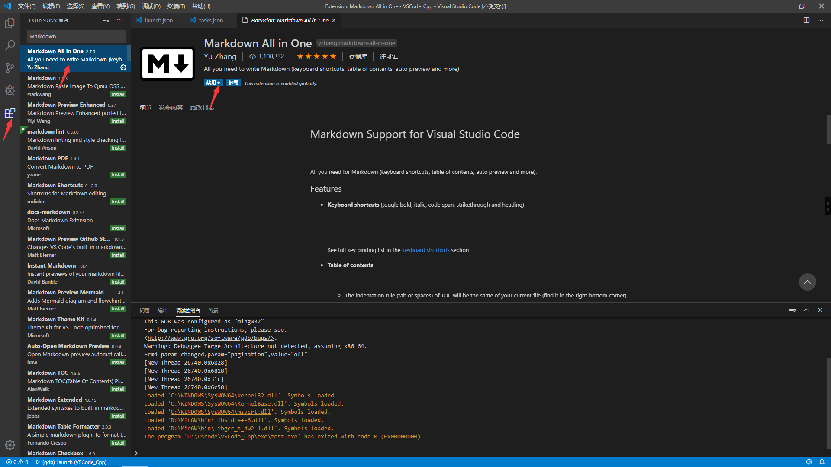The image size is (831, 467).
Task: Install Markdown Preview Enhanced extension
Action: point(118,122)
